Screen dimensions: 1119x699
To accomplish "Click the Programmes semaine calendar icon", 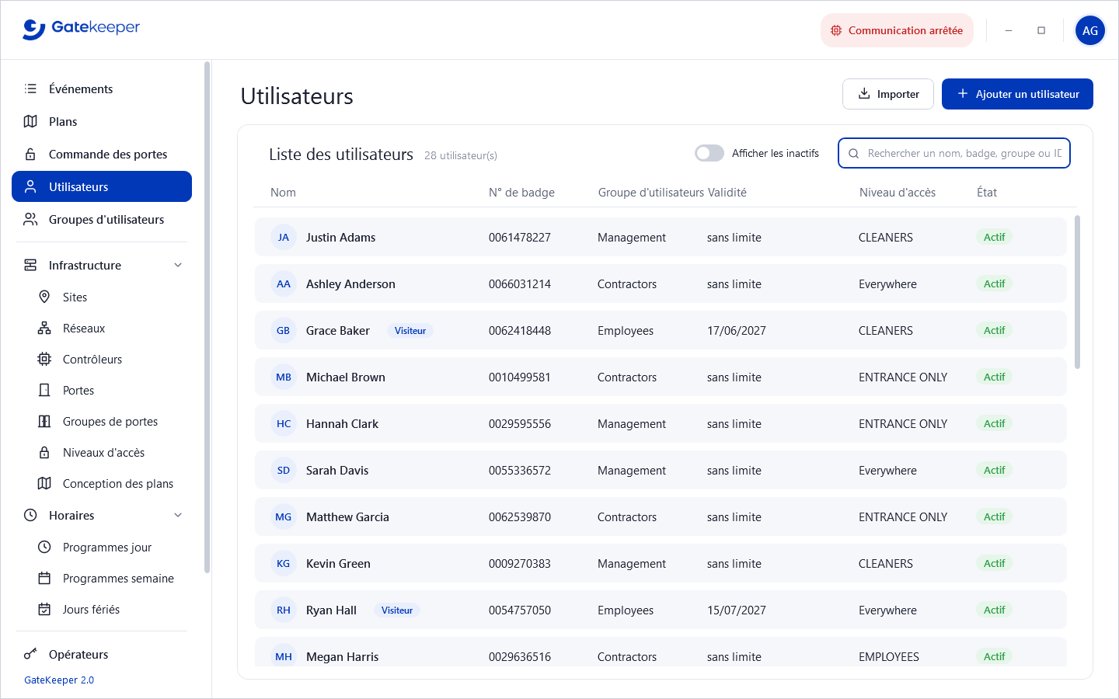I will (44, 578).
